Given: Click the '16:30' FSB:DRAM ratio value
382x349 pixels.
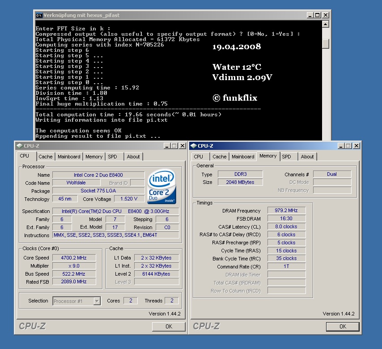Looking at the screenshot, I should 286,219.
